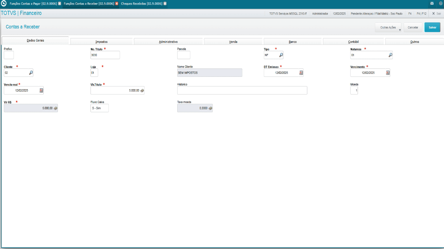Open the Cliente field search magnifier
Image resolution: width=444 pixels, height=249 pixels.
[31, 73]
